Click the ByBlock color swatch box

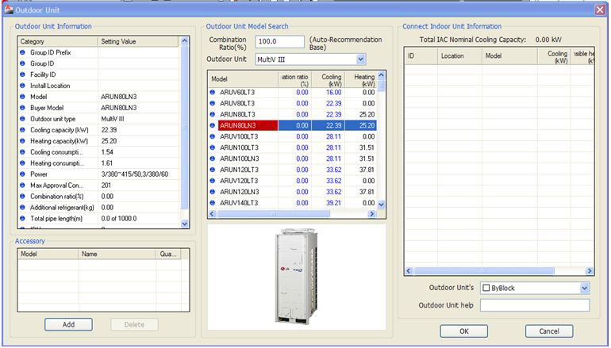click(486, 288)
